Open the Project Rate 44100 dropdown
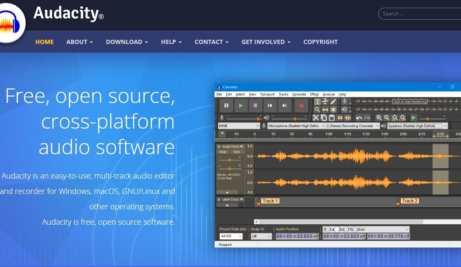The width and height of the screenshot is (461, 267). click(x=231, y=236)
